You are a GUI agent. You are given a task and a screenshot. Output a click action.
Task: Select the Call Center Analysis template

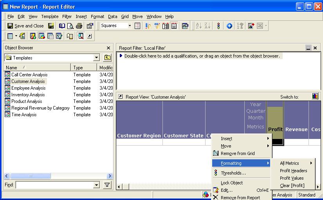point(29,75)
